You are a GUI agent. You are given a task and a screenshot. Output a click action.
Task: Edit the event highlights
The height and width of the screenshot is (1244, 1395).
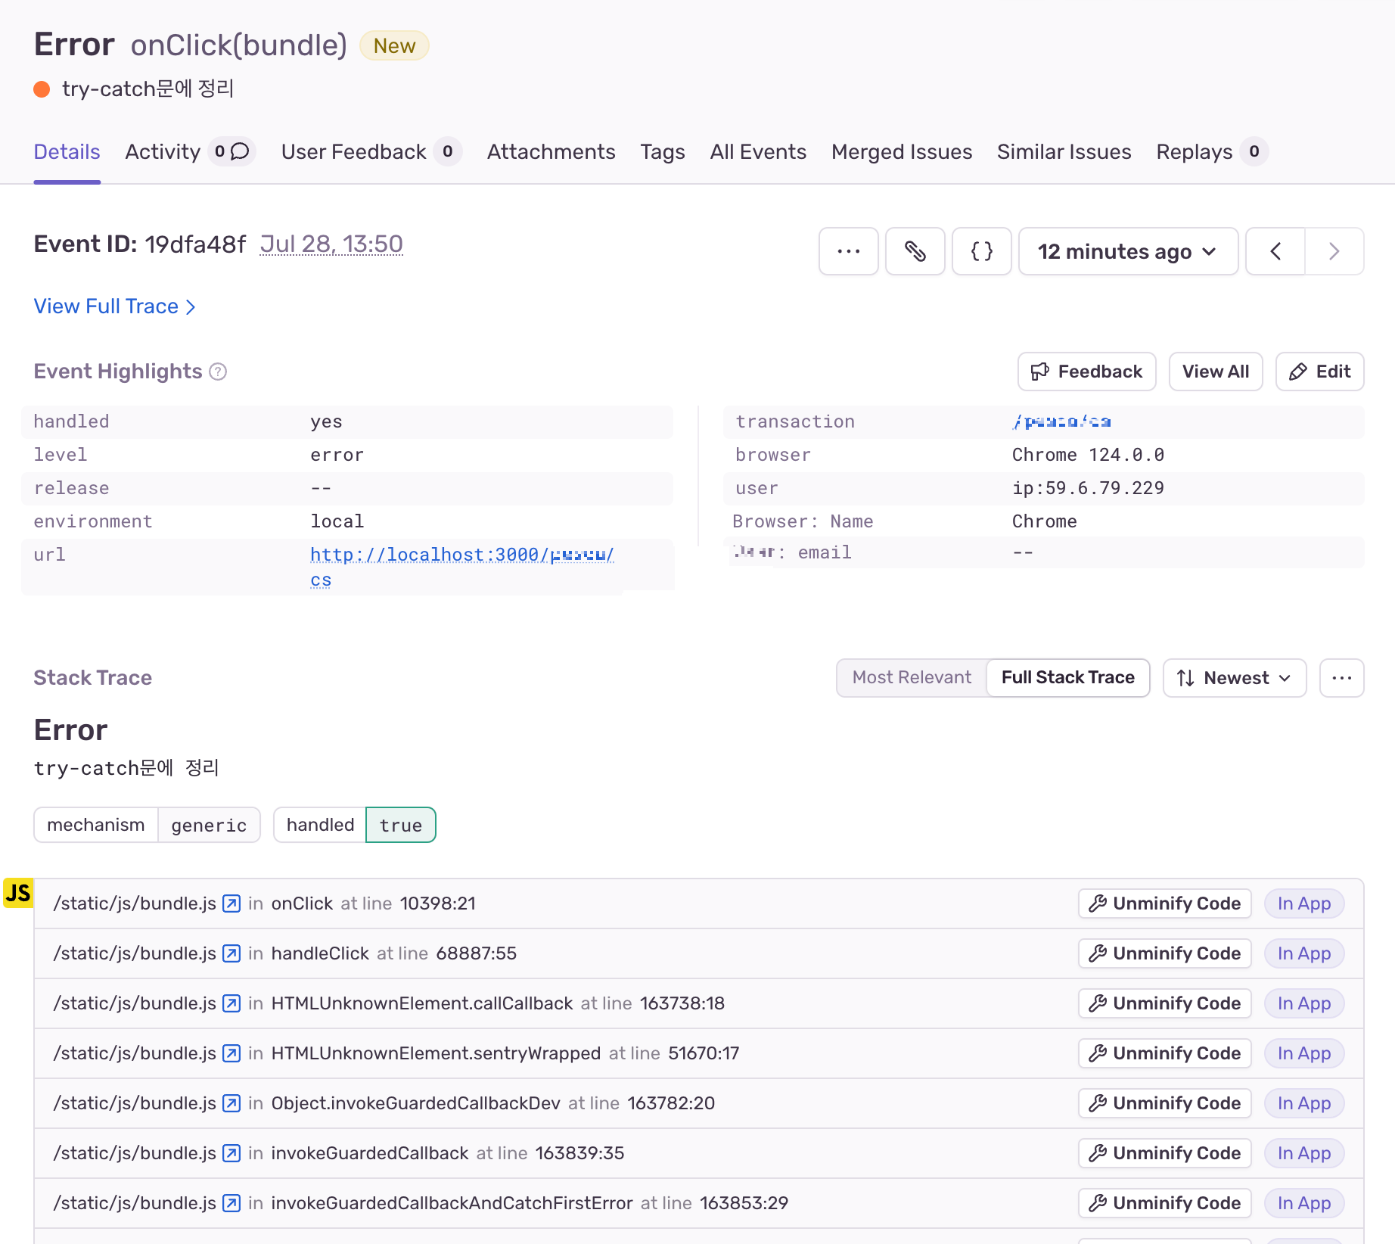point(1319,372)
